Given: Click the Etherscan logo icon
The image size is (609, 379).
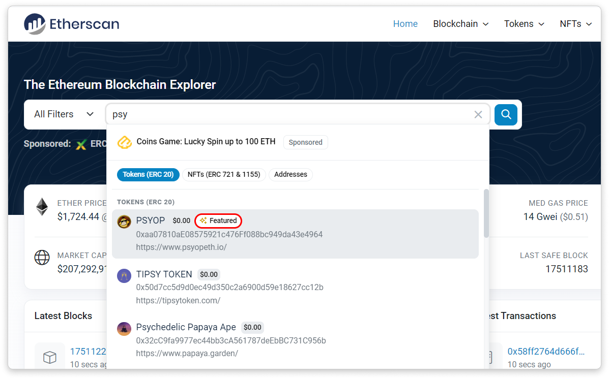Looking at the screenshot, I should [x=35, y=24].
